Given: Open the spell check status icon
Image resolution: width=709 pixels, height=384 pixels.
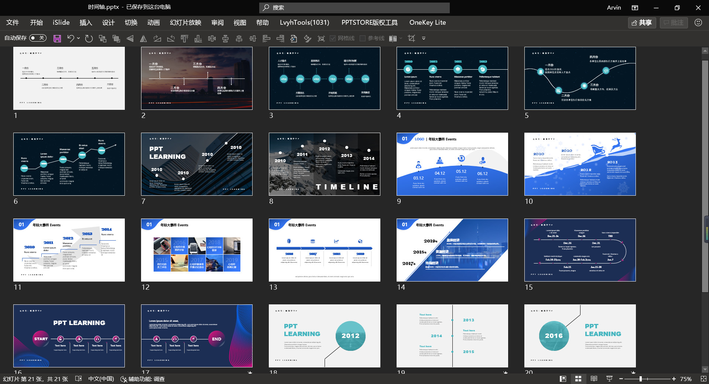Looking at the screenshot, I should tap(79, 379).
